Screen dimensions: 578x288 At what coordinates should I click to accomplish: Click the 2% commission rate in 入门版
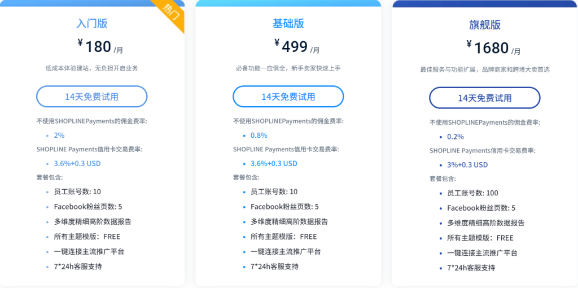[x=59, y=136]
